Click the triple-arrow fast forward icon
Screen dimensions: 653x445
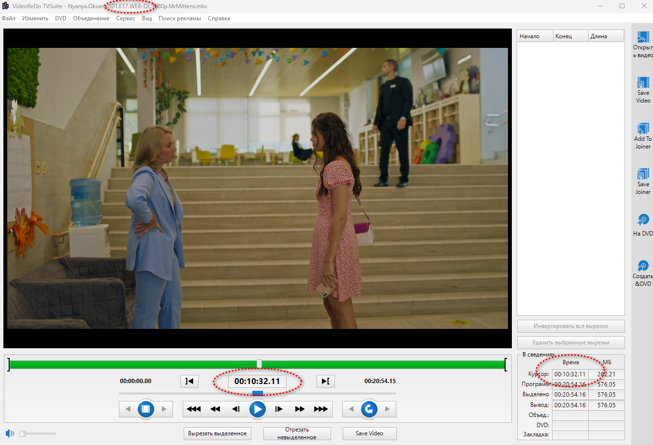tap(321, 409)
